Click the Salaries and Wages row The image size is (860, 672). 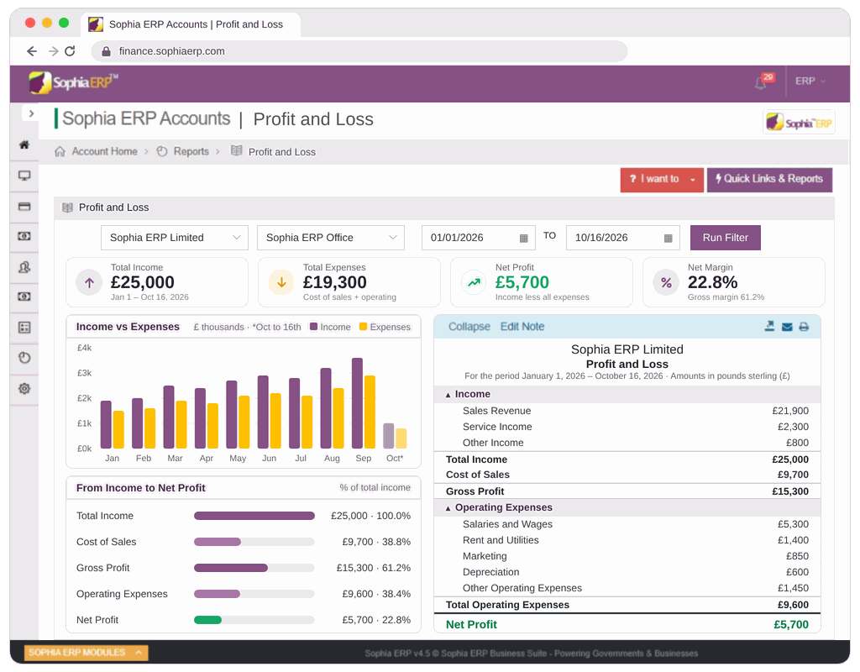click(627, 524)
